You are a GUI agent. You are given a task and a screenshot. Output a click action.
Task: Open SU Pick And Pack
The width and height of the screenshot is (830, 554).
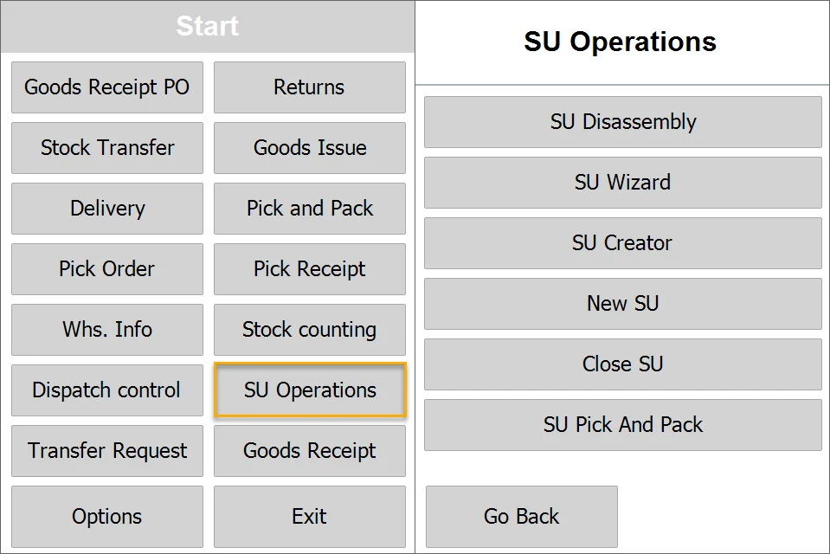click(x=622, y=425)
